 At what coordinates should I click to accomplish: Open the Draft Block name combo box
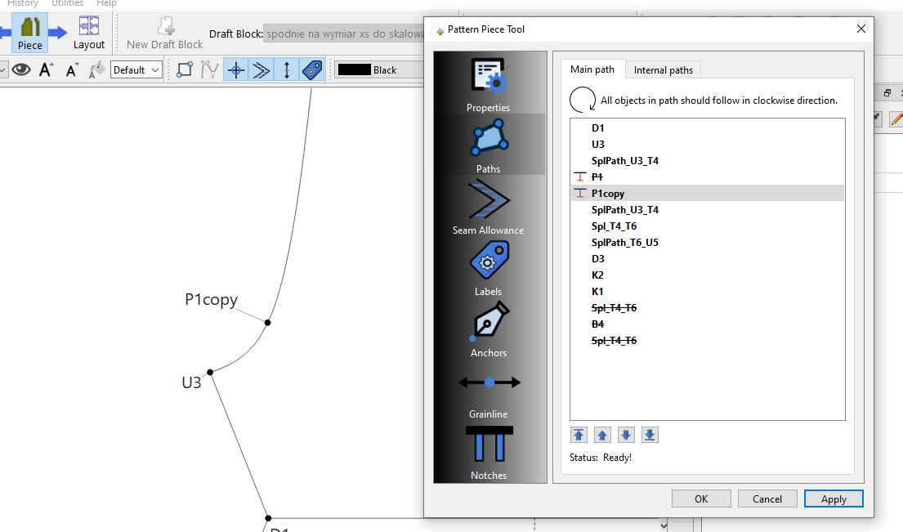[x=343, y=34]
